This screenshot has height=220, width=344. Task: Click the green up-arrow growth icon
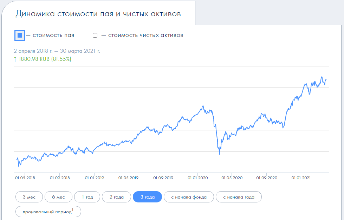coord(15,59)
